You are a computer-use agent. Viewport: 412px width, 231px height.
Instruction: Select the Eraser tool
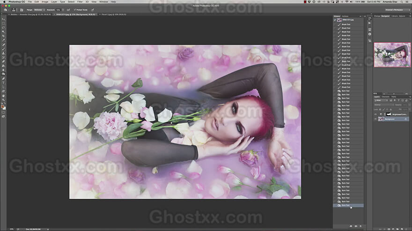[3, 62]
